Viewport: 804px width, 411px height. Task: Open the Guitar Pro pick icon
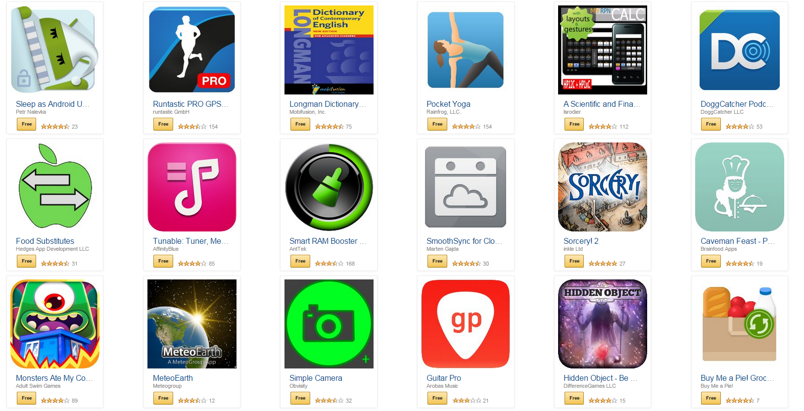466,324
